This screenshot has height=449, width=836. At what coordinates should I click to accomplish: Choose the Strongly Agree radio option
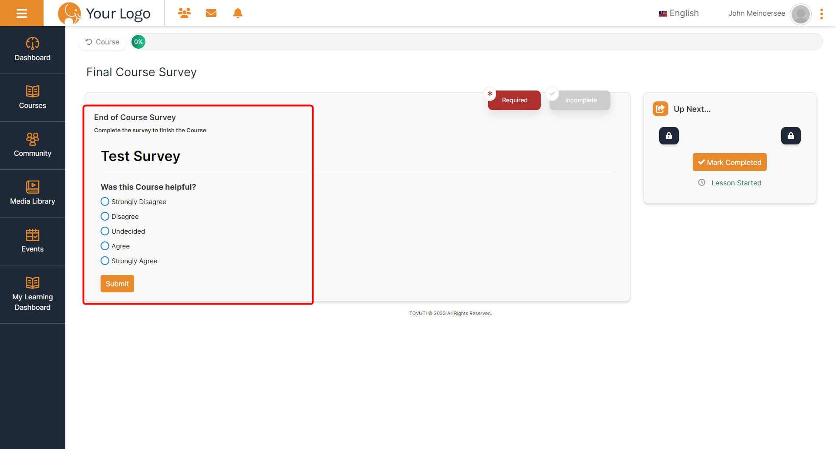click(x=105, y=261)
